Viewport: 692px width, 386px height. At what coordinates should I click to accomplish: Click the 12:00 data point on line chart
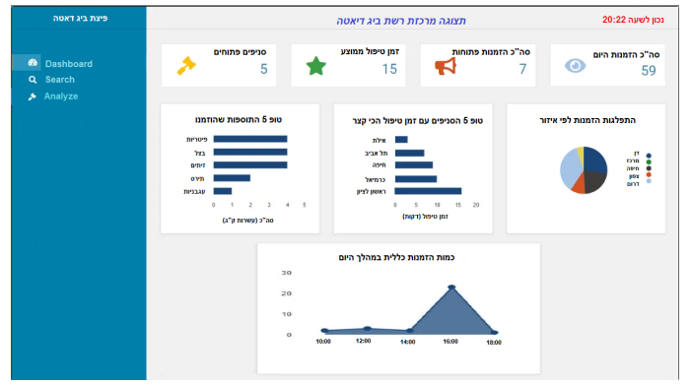coord(367,329)
